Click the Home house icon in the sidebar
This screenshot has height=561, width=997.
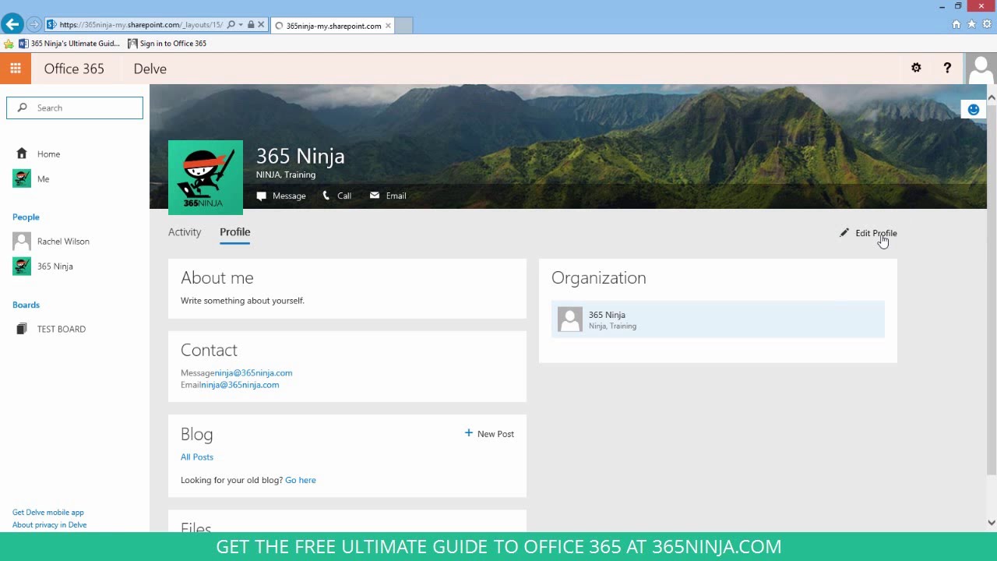tap(22, 153)
